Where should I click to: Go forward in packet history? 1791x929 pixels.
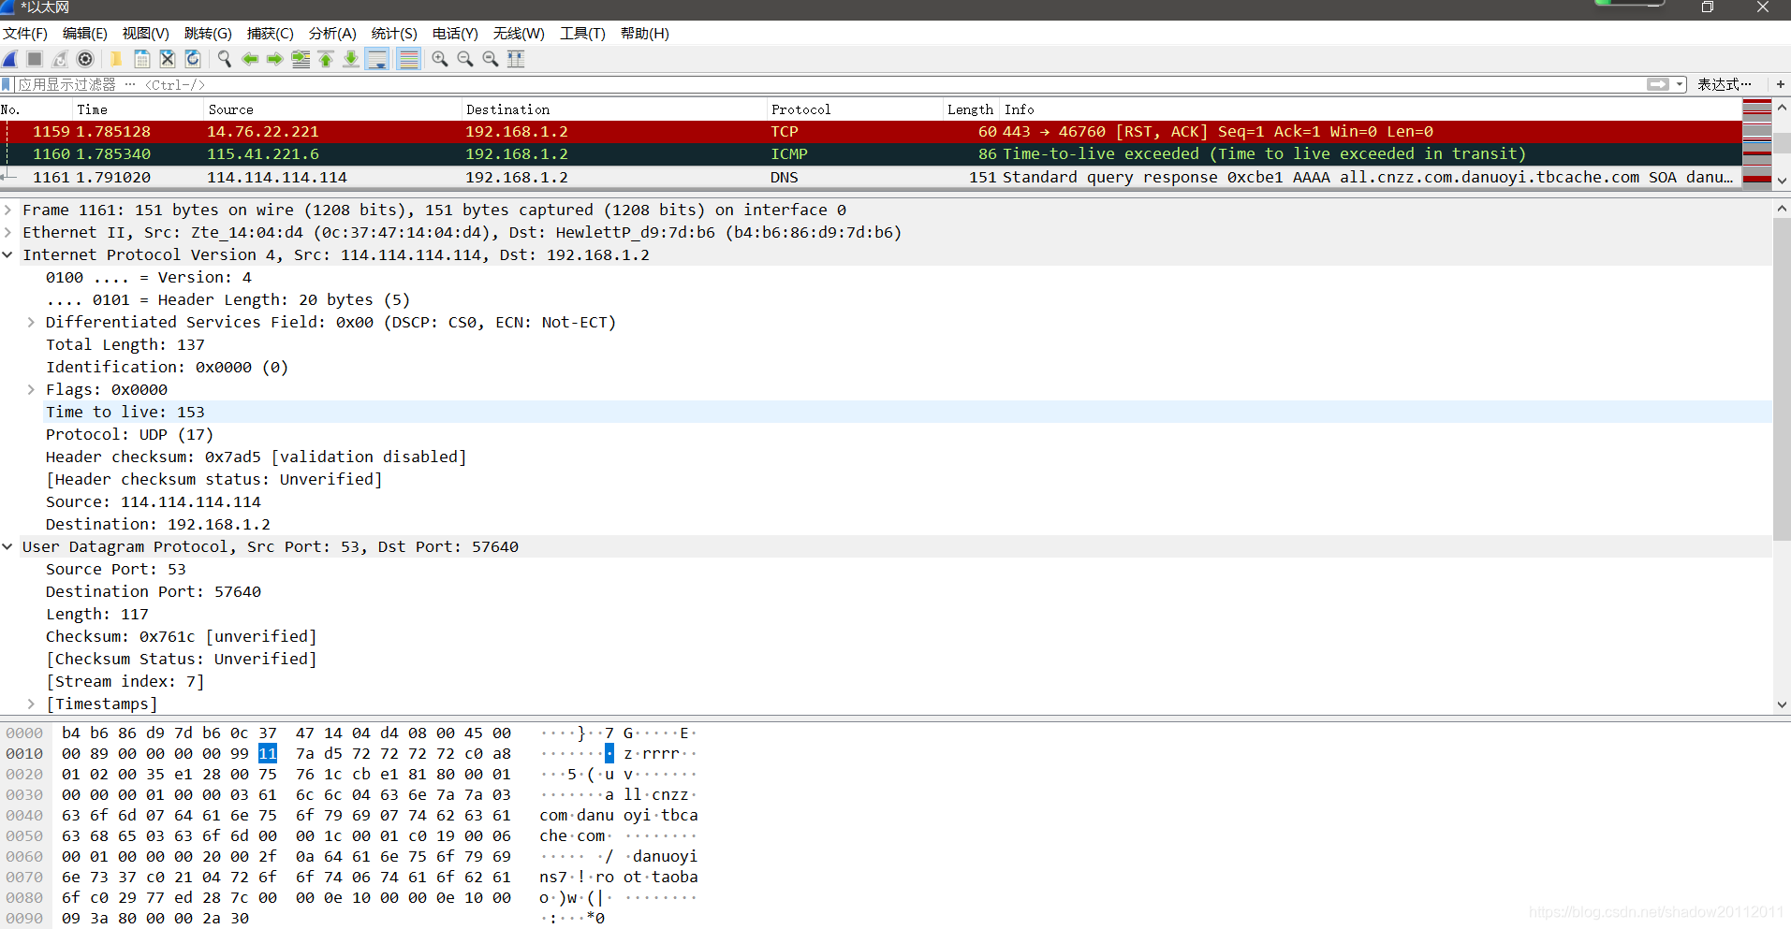(275, 59)
